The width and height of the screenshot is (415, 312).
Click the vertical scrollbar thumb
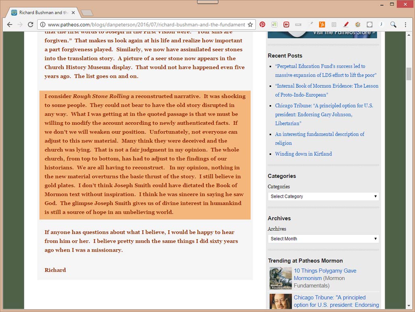409,74
